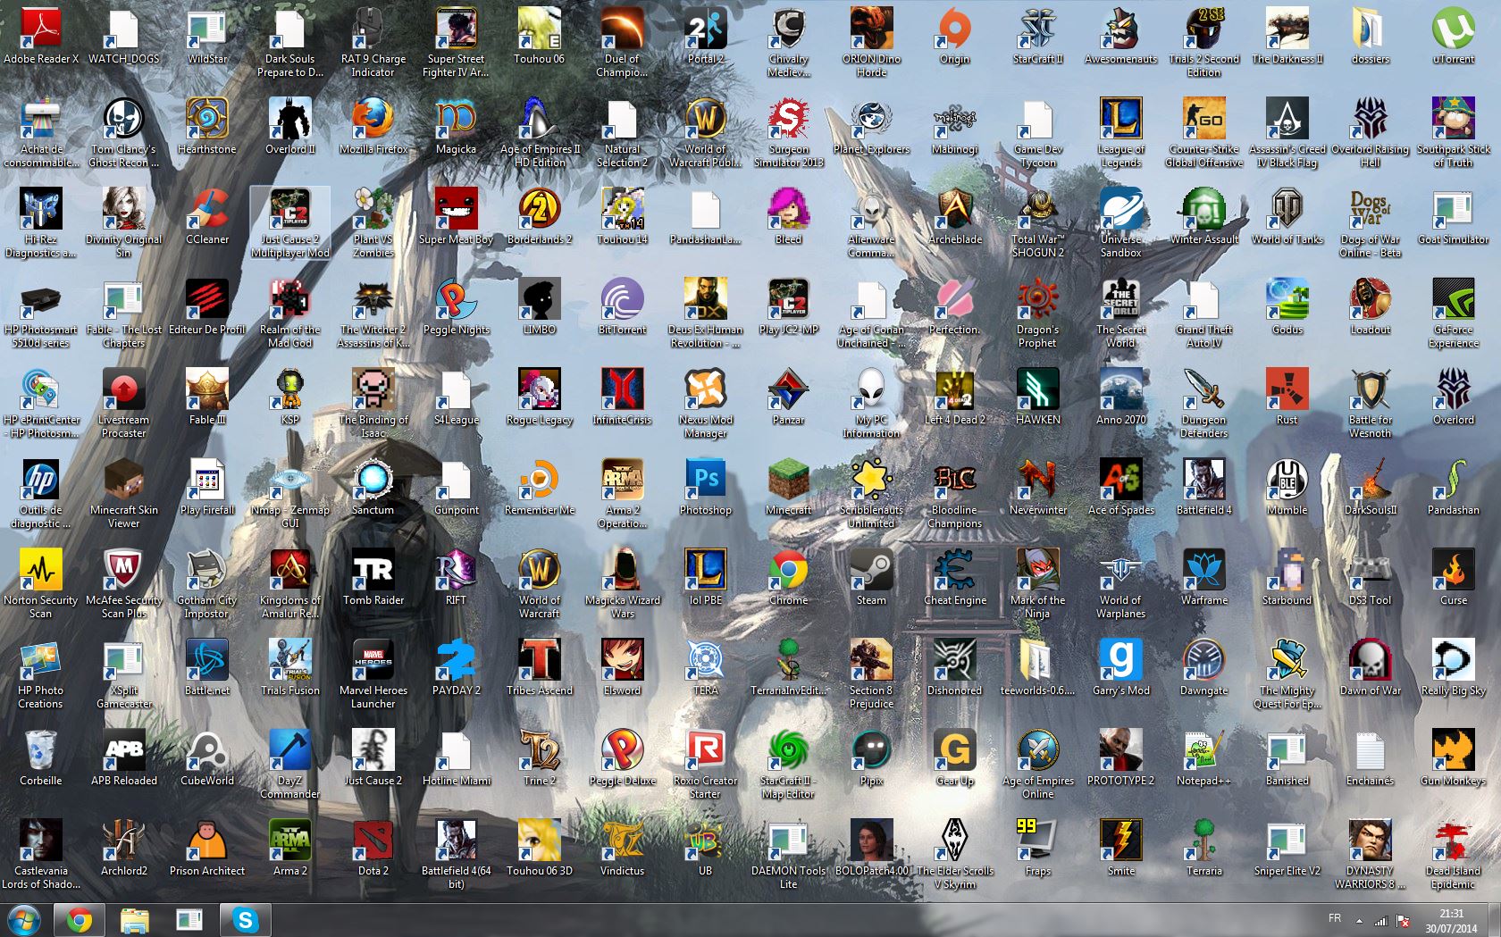Open the network status tray icon

point(1380,920)
